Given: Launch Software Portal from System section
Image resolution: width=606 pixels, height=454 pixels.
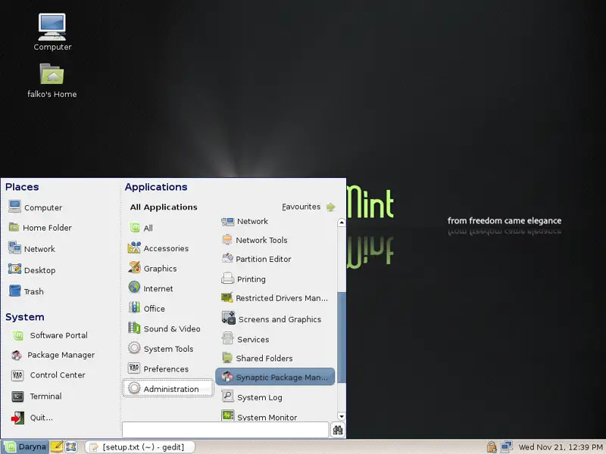Looking at the screenshot, I should tap(49, 335).
